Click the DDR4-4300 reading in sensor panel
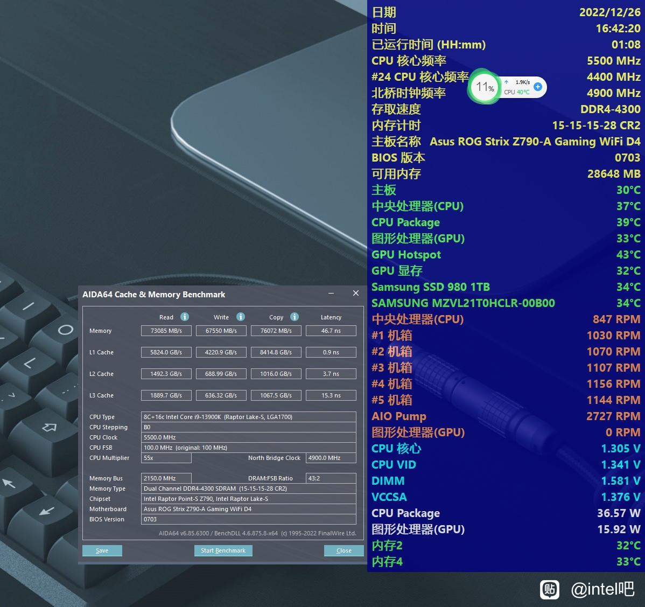This screenshot has width=645, height=607. 610,109
